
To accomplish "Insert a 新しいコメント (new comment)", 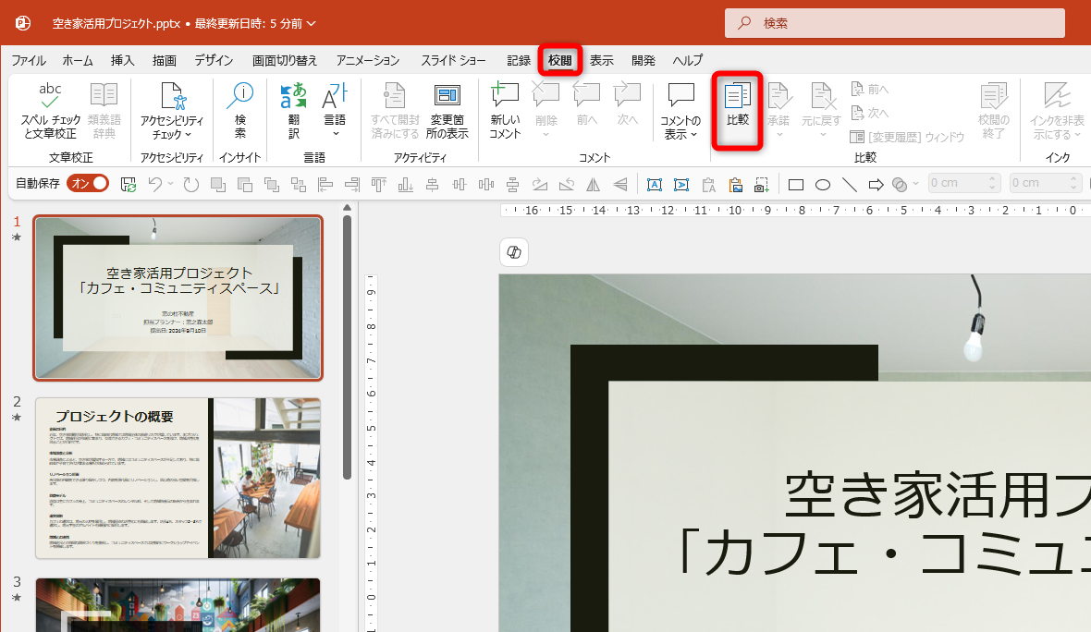I will tap(504, 108).
